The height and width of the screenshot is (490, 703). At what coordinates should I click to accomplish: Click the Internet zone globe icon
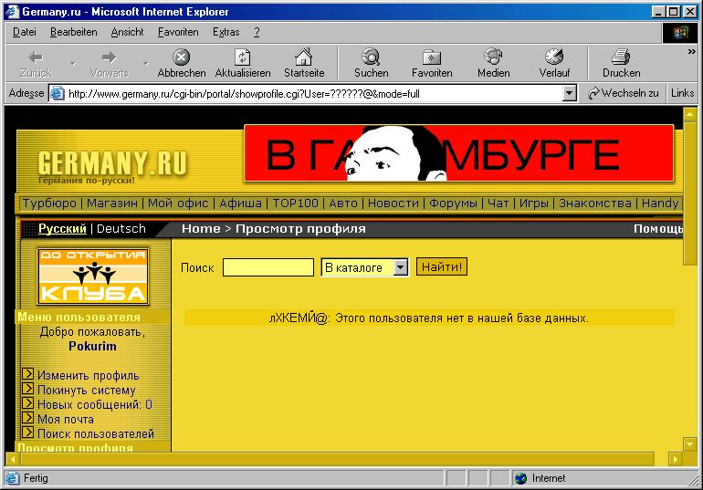pos(521,478)
